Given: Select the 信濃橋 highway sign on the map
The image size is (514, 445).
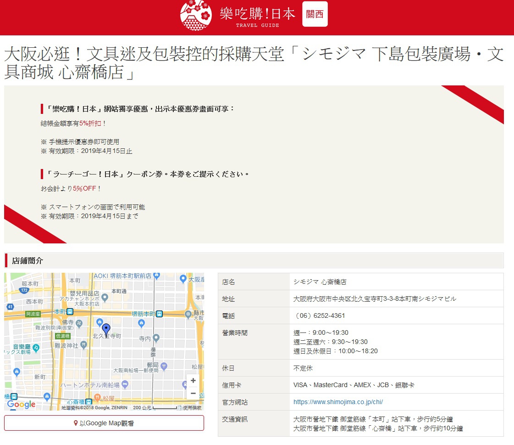Looking at the screenshot, I should (63, 336).
